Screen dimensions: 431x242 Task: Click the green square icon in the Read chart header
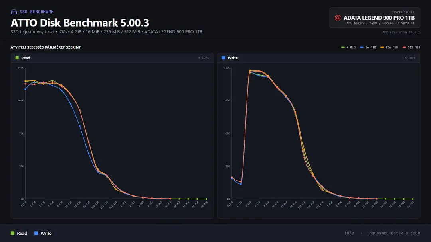(x=17, y=58)
